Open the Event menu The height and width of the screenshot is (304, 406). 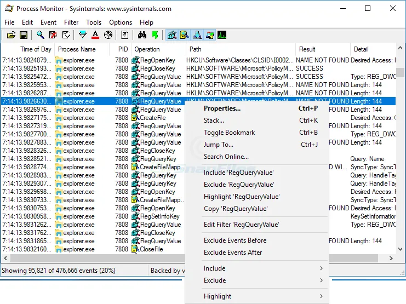[x=48, y=22]
